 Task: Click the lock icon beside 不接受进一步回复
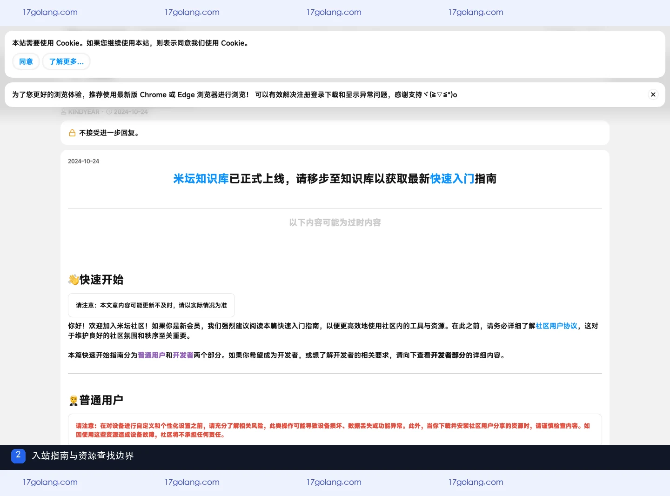tap(72, 133)
